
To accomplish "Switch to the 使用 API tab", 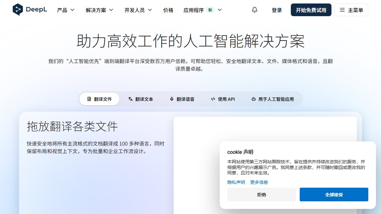I will pos(223,99).
